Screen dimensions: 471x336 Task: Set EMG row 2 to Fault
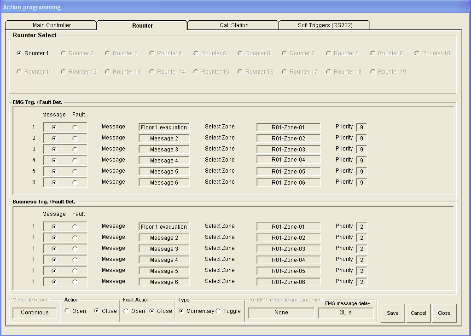[x=75, y=139]
